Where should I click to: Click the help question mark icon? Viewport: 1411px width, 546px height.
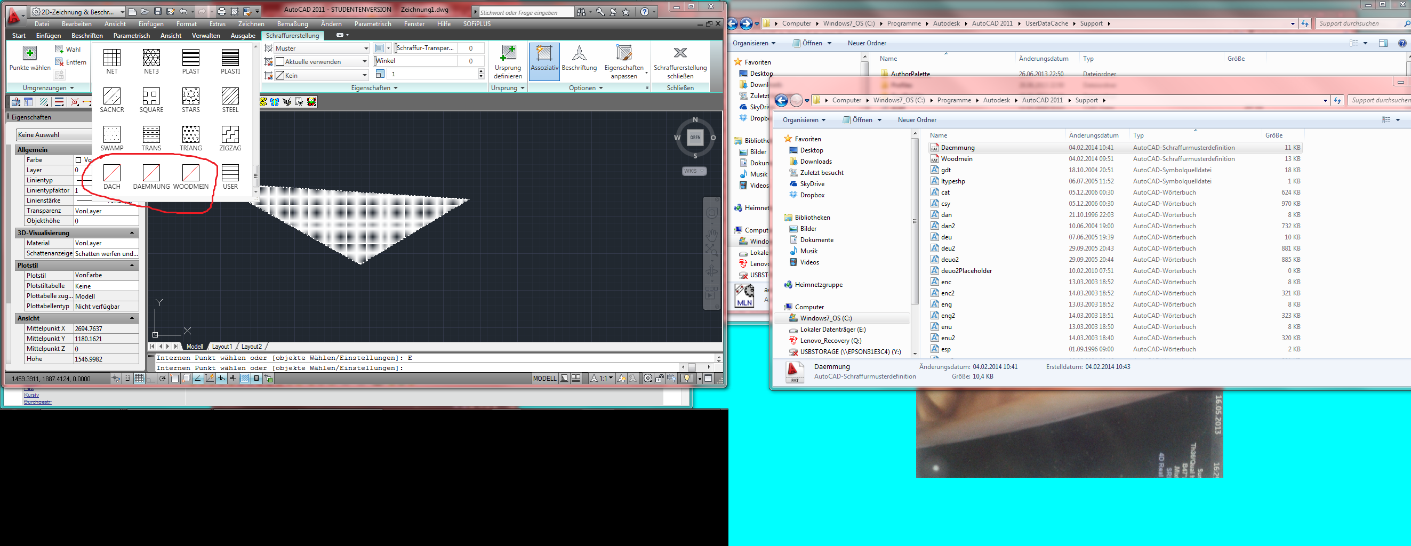tap(645, 12)
